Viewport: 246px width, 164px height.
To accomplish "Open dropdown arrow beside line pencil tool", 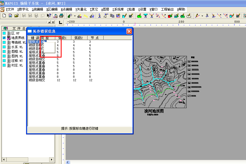I will click(x=202, y=16).
